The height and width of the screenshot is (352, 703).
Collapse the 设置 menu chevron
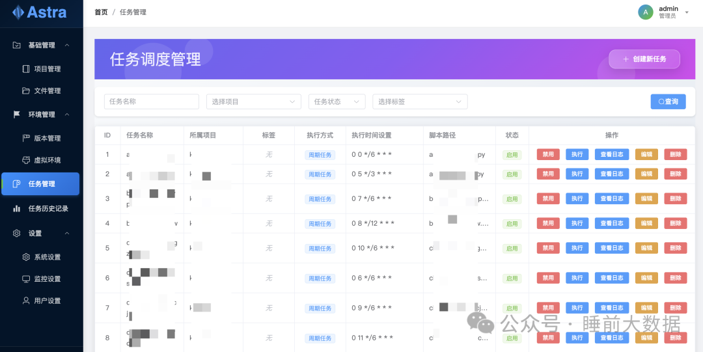pyautogui.click(x=67, y=233)
